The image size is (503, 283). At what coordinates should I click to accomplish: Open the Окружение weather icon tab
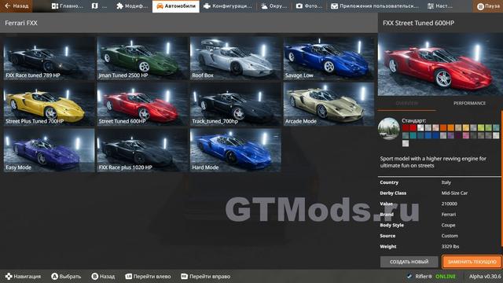coord(274,6)
